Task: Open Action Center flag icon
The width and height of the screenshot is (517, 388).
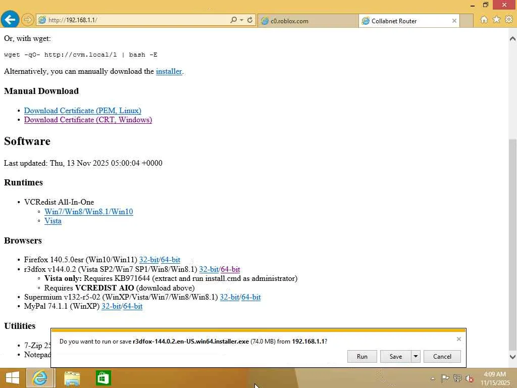Action: pos(445,378)
